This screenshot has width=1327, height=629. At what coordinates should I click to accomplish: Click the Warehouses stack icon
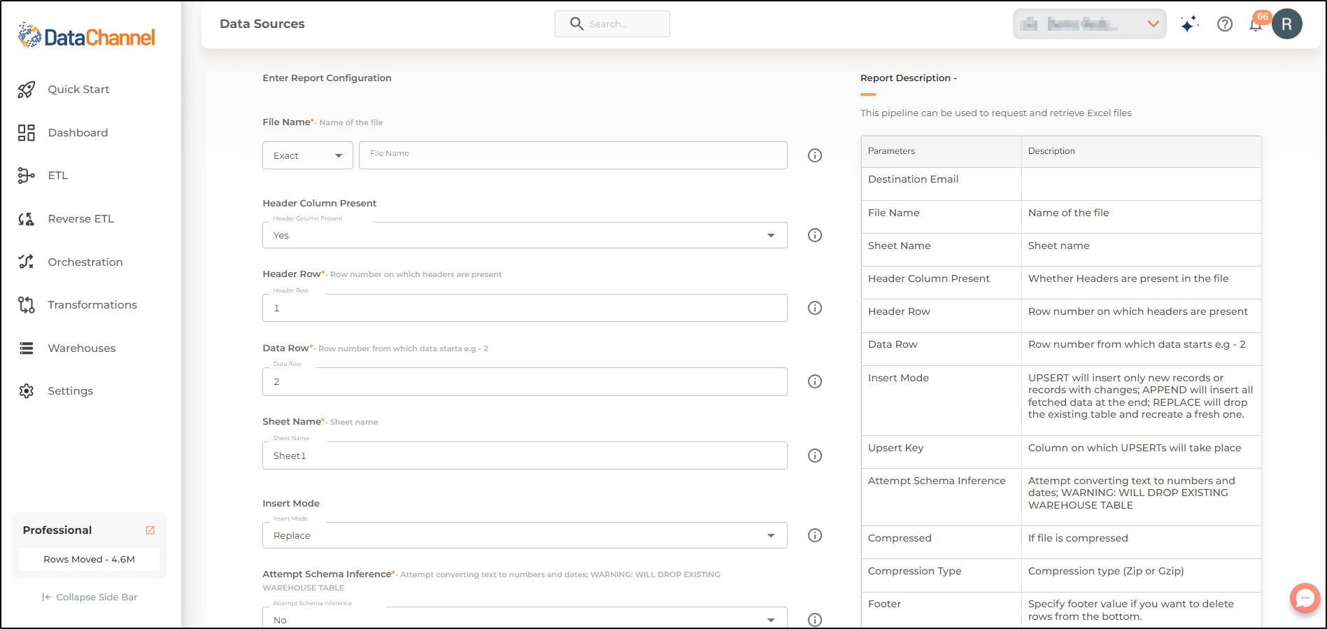[26, 348]
